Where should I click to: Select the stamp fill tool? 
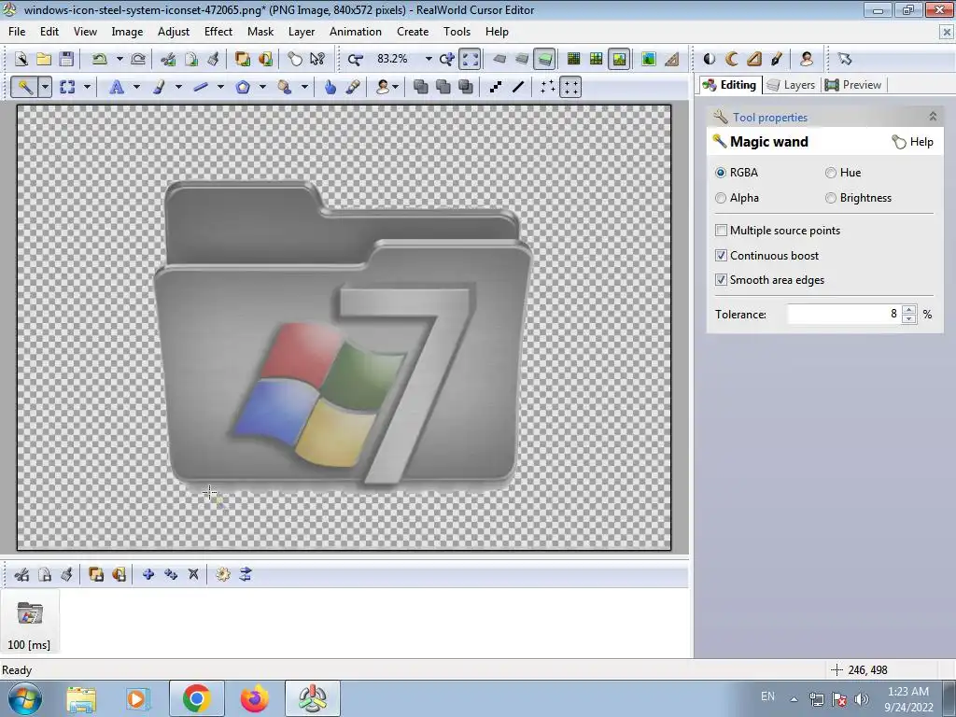pos(285,87)
